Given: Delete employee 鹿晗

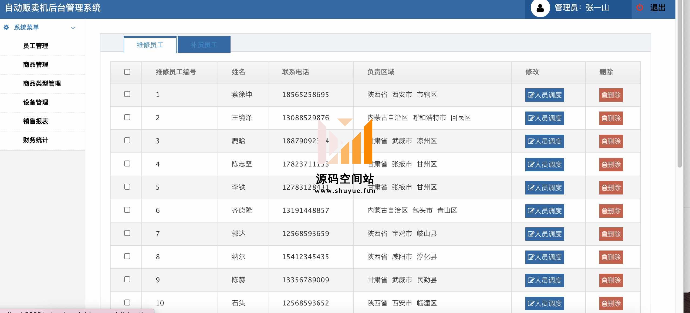Looking at the screenshot, I should coord(611,141).
